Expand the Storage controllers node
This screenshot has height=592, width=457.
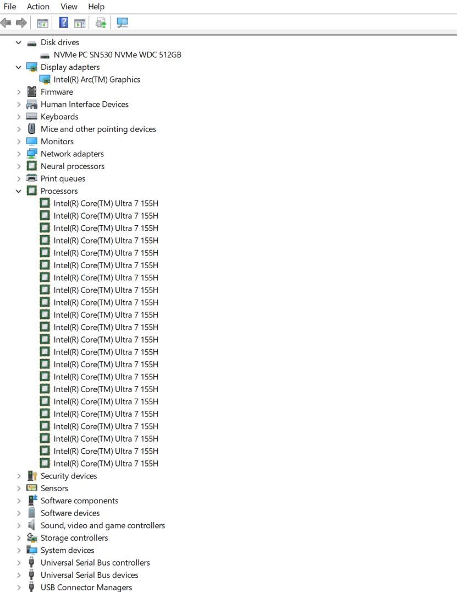19,538
